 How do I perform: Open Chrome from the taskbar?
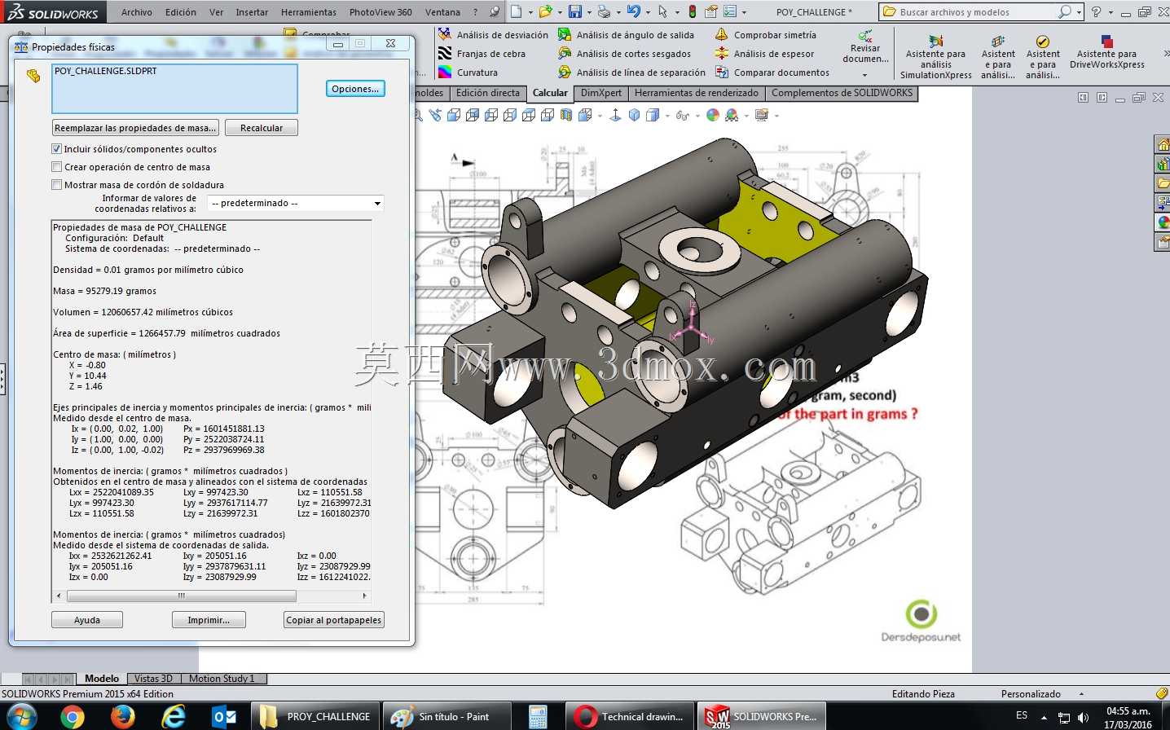pyautogui.click(x=73, y=716)
